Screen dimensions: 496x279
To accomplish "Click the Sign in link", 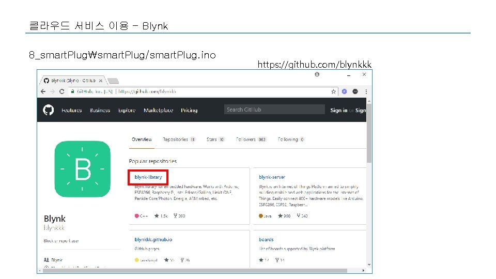I will tap(339, 110).
